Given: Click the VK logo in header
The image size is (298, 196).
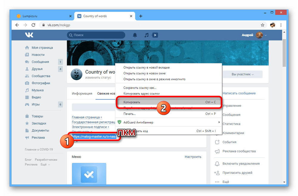Looking at the screenshot, I should click(29, 35).
